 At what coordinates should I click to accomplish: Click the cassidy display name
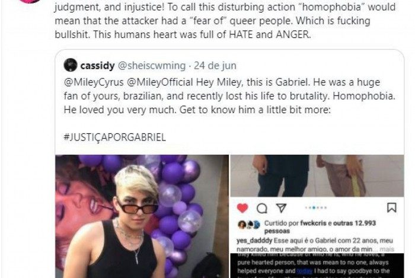(97, 66)
